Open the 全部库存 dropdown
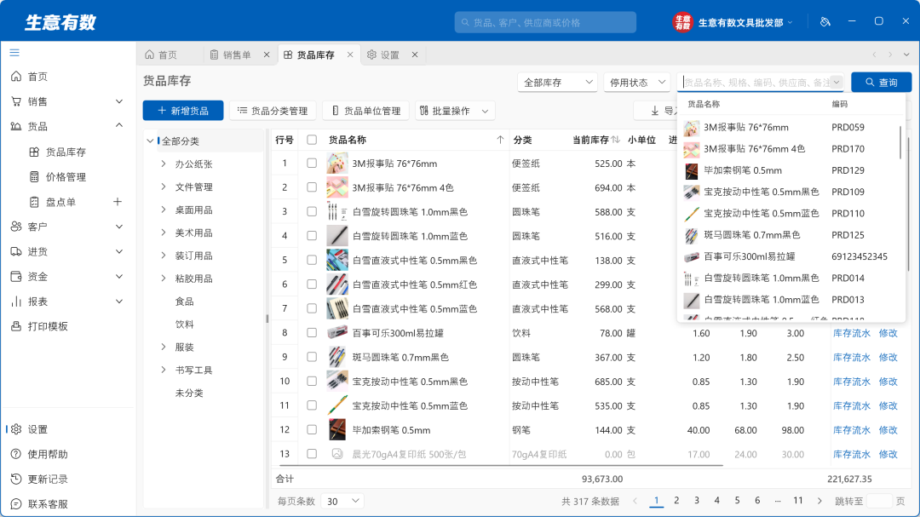This screenshot has height=517, width=920. point(557,82)
